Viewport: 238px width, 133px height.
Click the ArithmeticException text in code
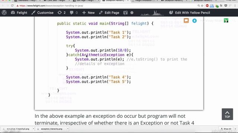tap(103, 55)
